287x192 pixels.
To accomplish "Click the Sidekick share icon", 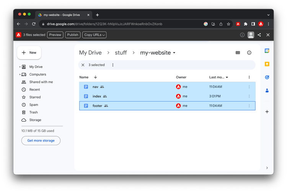I will [259, 35].
